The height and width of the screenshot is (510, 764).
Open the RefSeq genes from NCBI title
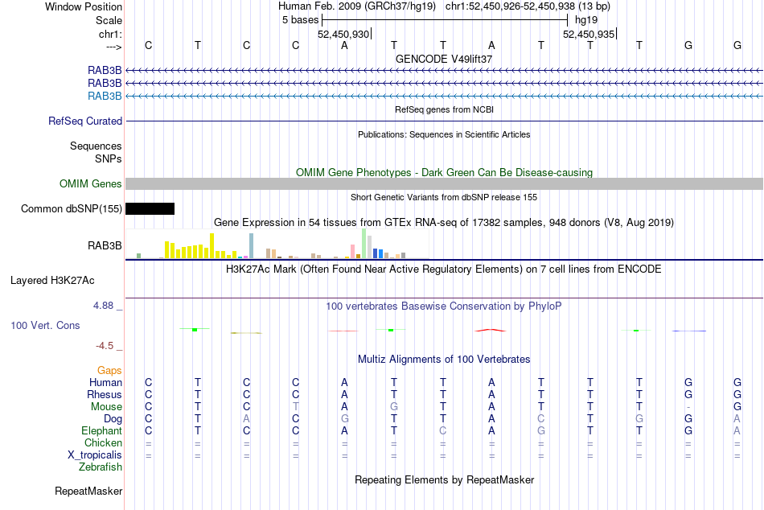[x=445, y=109]
